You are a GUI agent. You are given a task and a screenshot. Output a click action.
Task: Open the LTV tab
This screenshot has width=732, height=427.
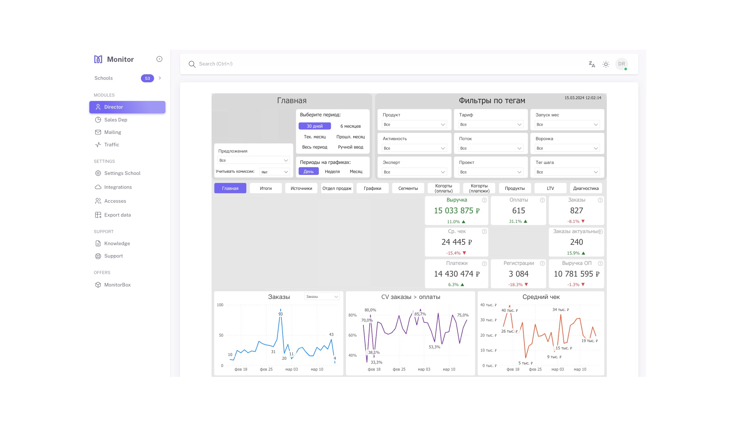click(550, 188)
